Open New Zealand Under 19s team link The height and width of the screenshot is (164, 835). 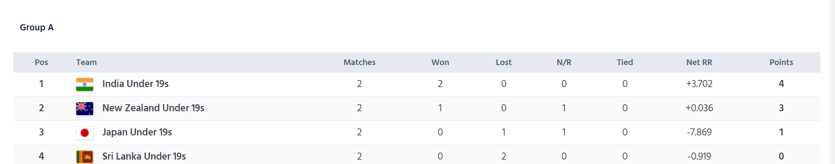click(x=154, y=108)
